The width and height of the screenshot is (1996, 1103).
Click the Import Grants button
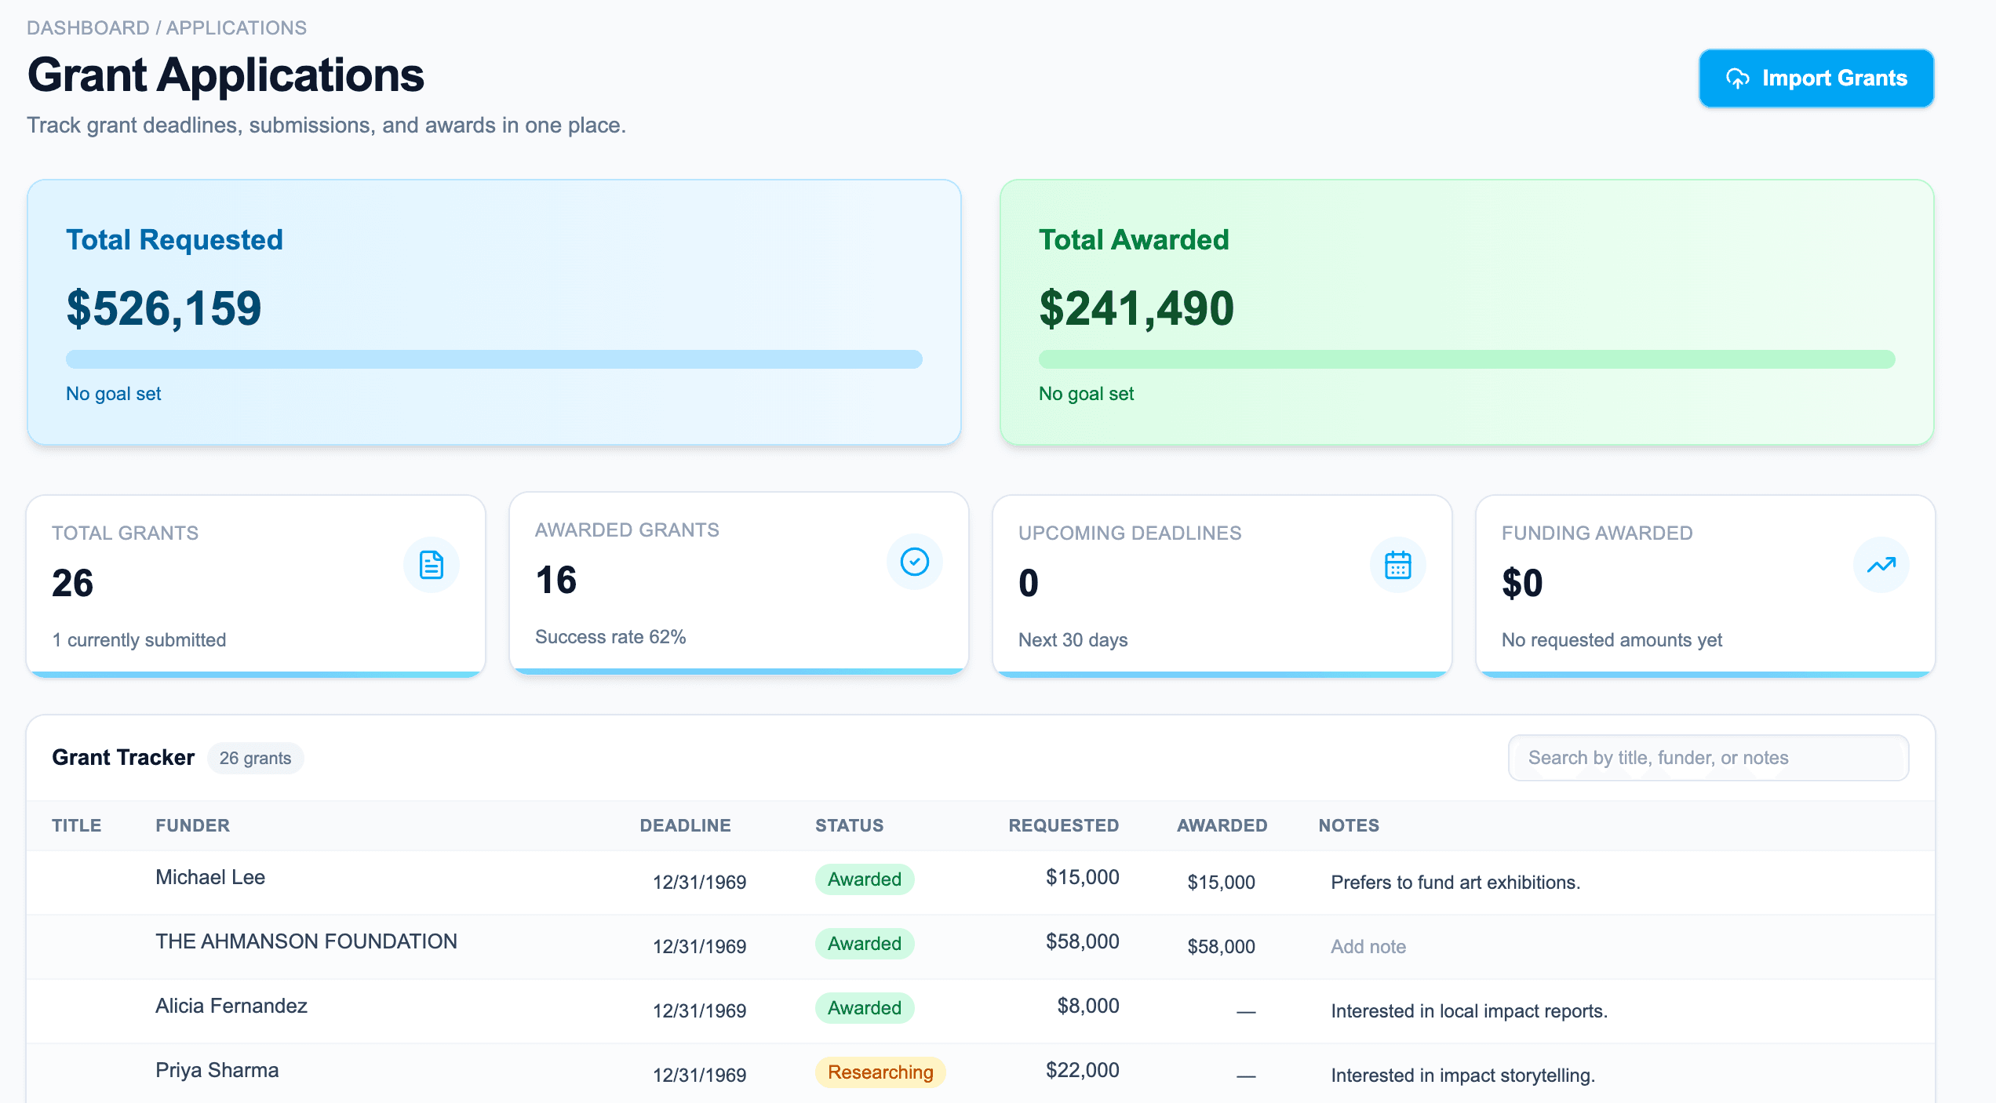point(1816,78)
